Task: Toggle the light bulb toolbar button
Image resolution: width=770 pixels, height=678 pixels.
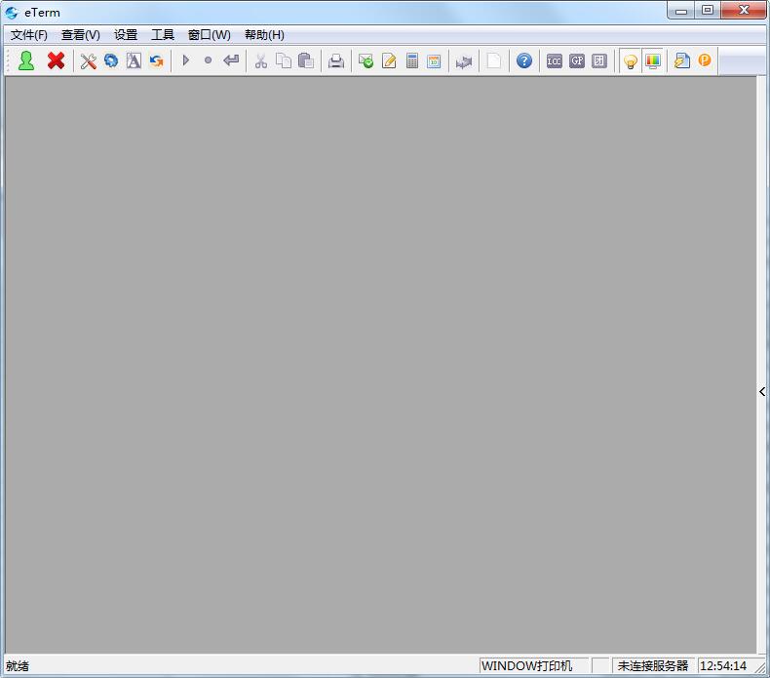Action: point(631,60)
